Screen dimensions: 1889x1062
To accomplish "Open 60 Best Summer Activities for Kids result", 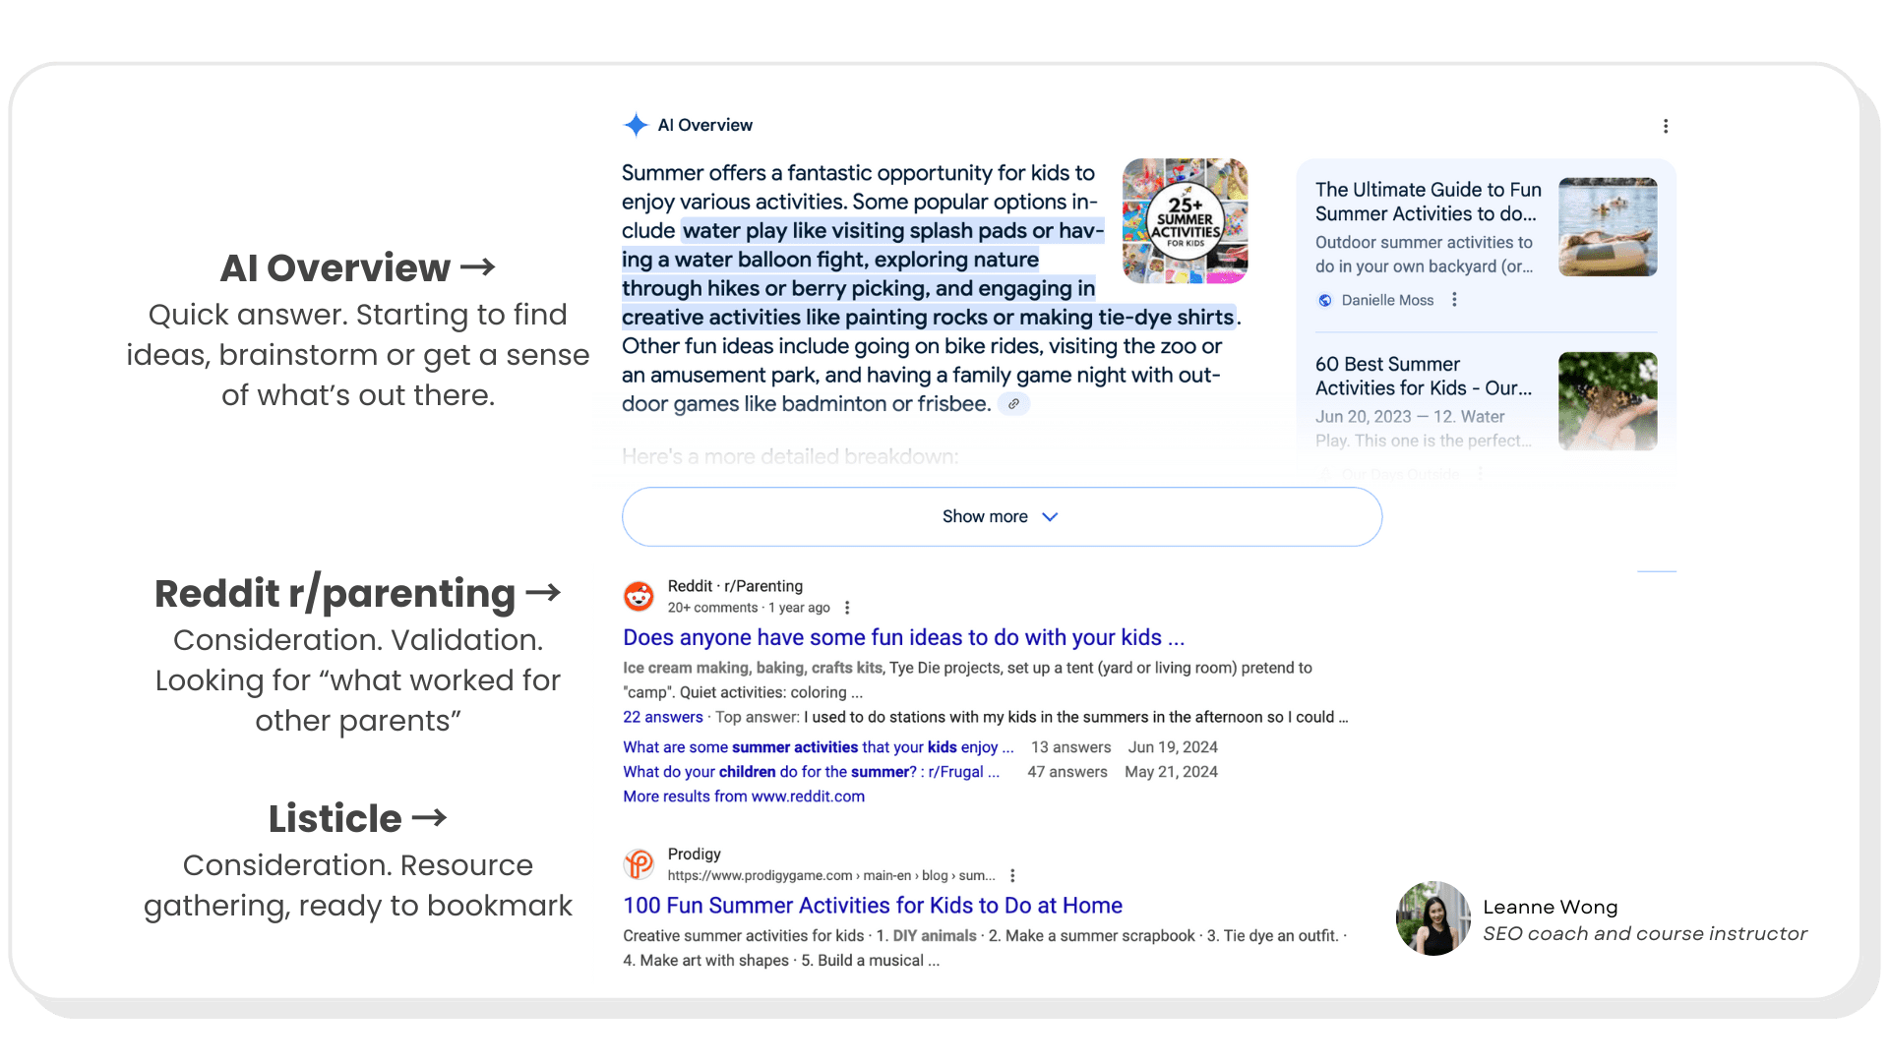I will click(1424, 376).
